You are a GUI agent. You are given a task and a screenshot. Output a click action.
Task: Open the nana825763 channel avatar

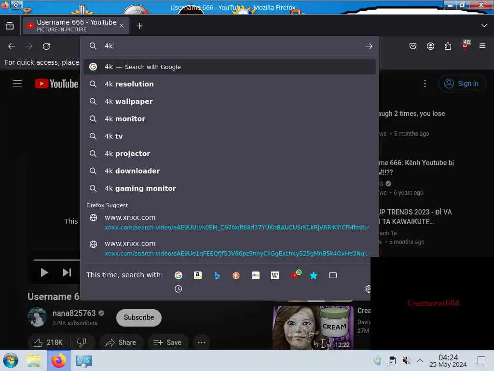(x=37, y=317)
